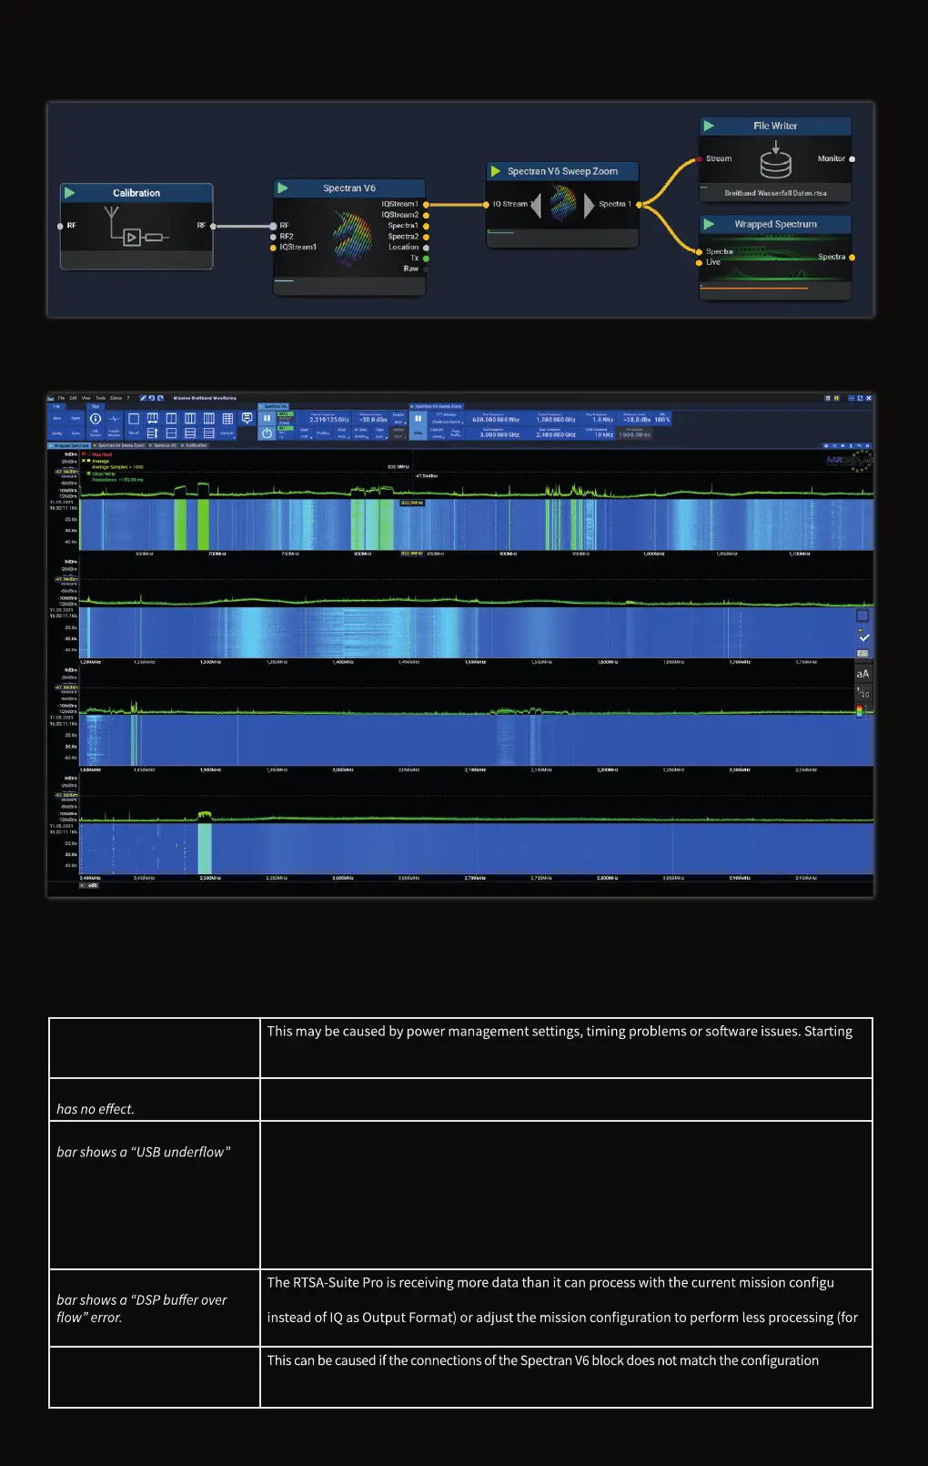This screenshot has width=928, height=1466.
Task: Click the colorful swirl icon in Spectran V6 block
Action: click(352, 239)
